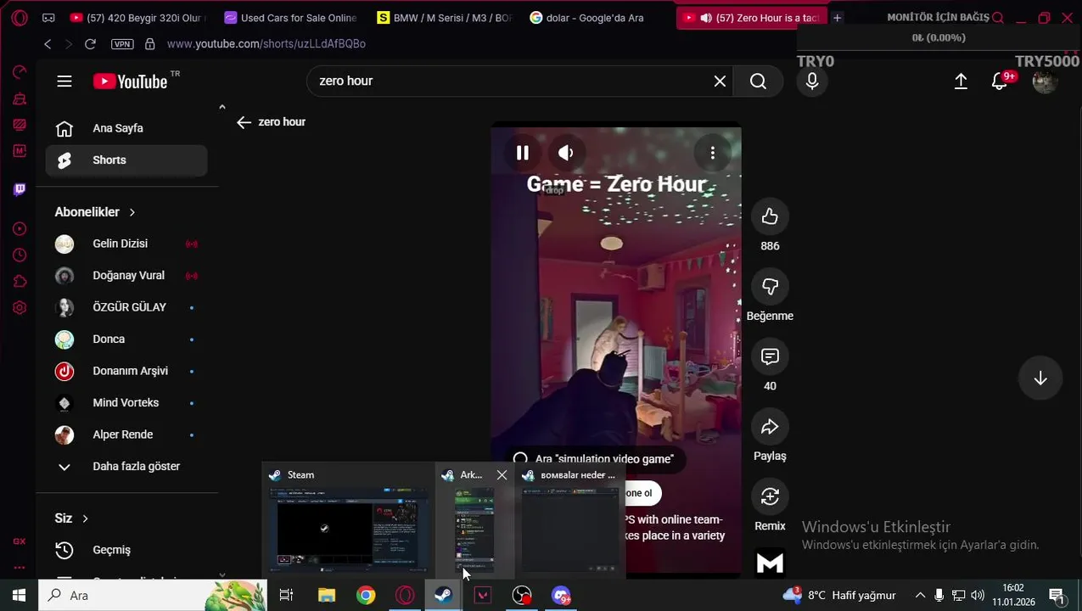Mute the Short using the speaker icon
Image resolution: width=1082 pixels, height=611 pixels.
[566, 153]
